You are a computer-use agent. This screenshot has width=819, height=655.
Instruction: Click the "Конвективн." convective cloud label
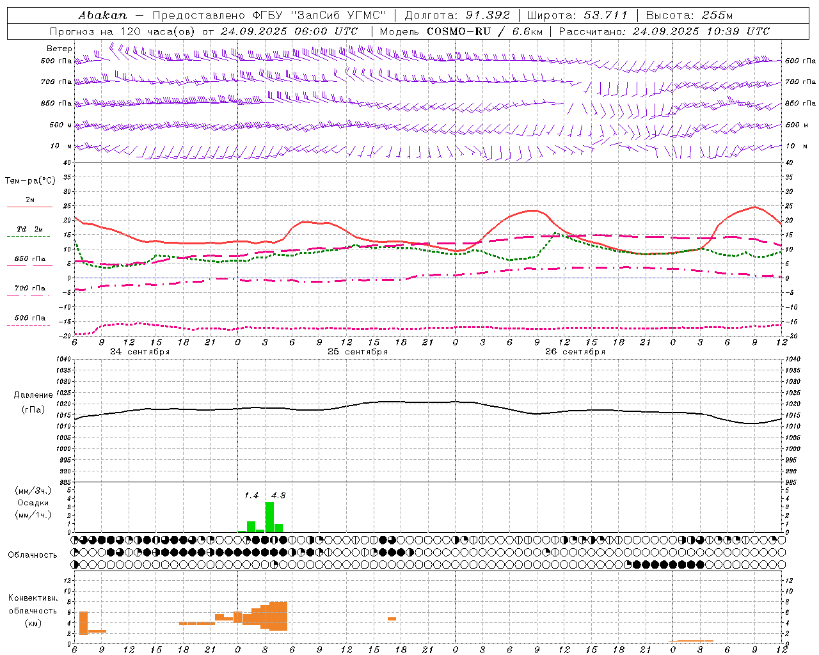(33, 598)
